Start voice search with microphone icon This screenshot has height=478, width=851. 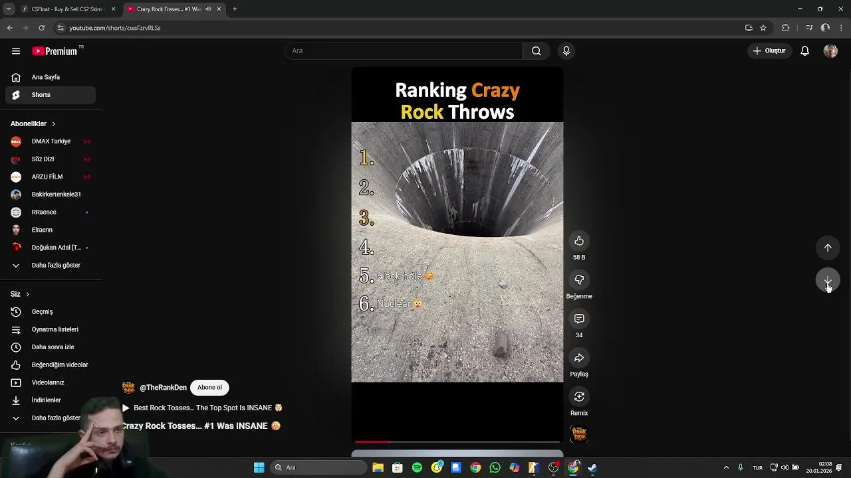[x=566, y=51]
